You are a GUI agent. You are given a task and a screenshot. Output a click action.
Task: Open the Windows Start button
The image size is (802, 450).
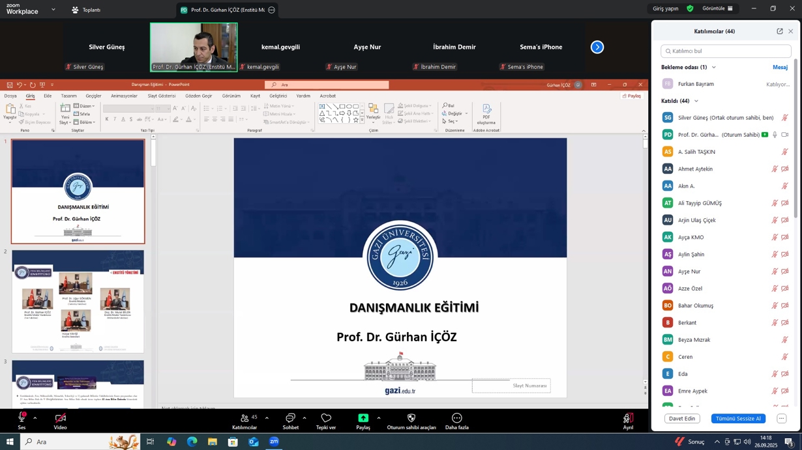[10, 442]
